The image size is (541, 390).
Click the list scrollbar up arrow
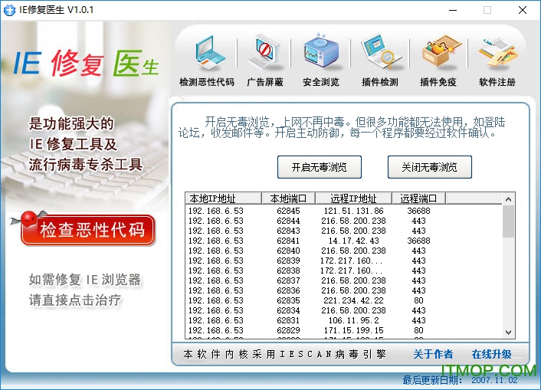(x=508, y=199)
